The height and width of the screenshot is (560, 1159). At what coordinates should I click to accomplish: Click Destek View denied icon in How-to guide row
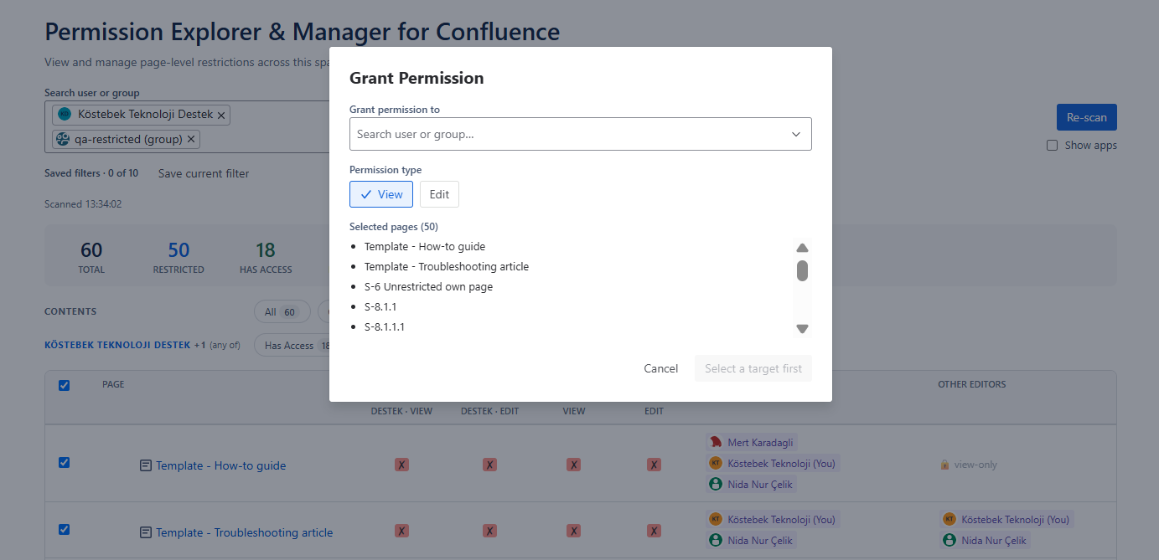pyautogui.click(x=401, y=465)
